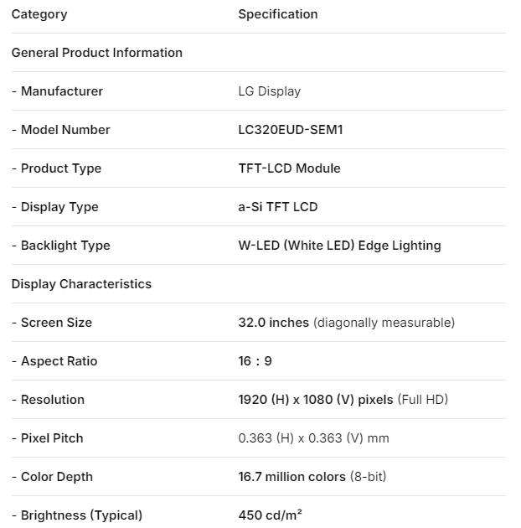Select the 450 cd/m² brightness value
Screen dimensions: 521x528
(x=270, y=515)
